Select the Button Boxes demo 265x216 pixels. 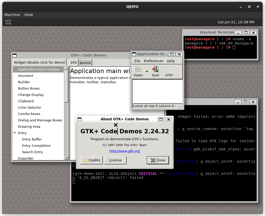tap(39, 88)
